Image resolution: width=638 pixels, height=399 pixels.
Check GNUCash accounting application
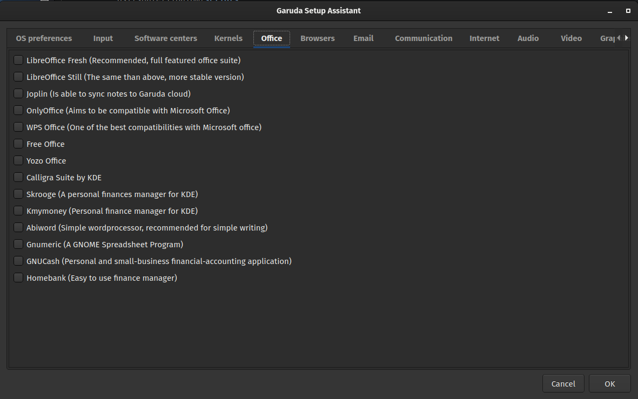[x=18, y=261]
